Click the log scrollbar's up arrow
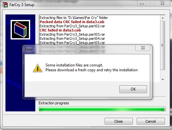The width and height of the screenshot is (172, 130). (163, 18)
